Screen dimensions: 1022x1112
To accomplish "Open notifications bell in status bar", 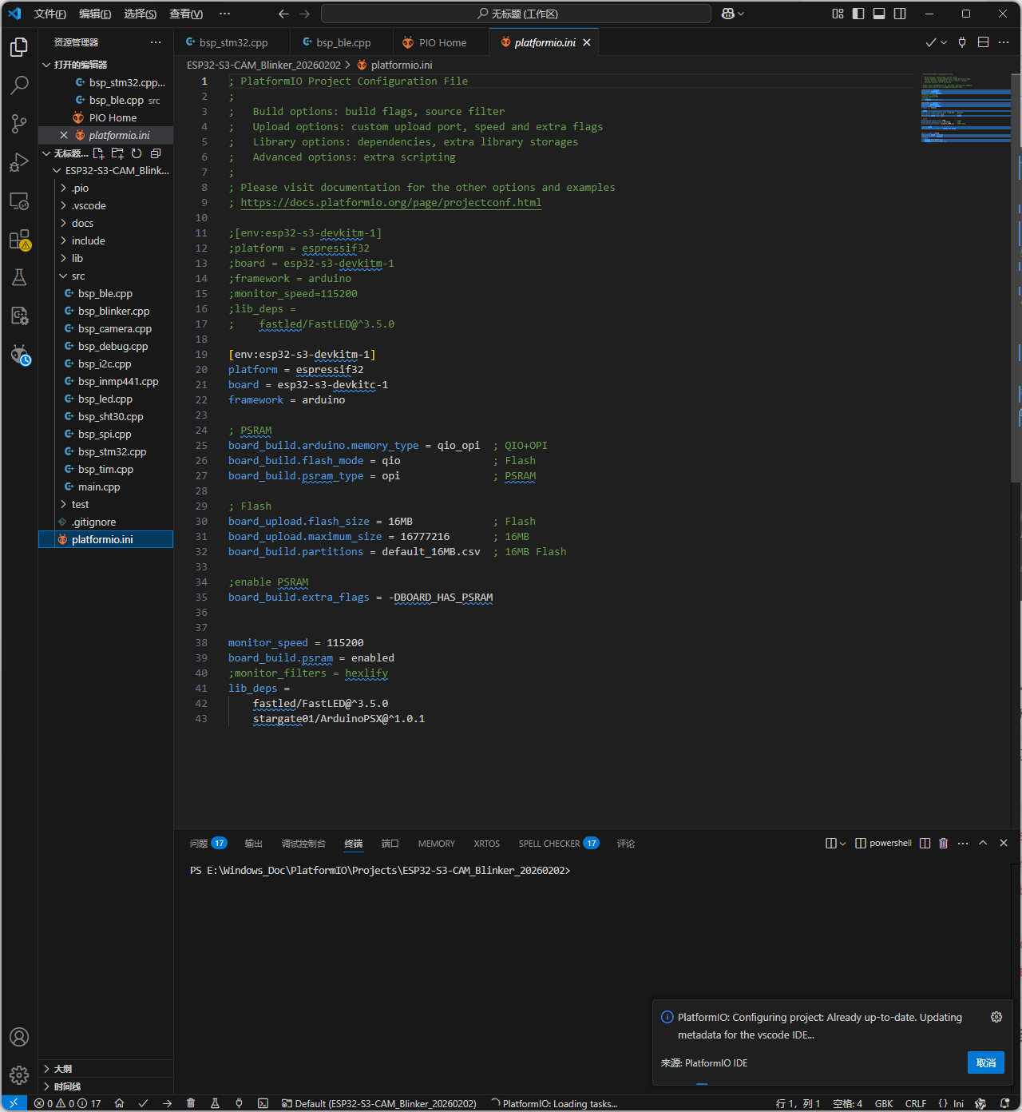I will pyautogui.click(x=1005, y=1103).
